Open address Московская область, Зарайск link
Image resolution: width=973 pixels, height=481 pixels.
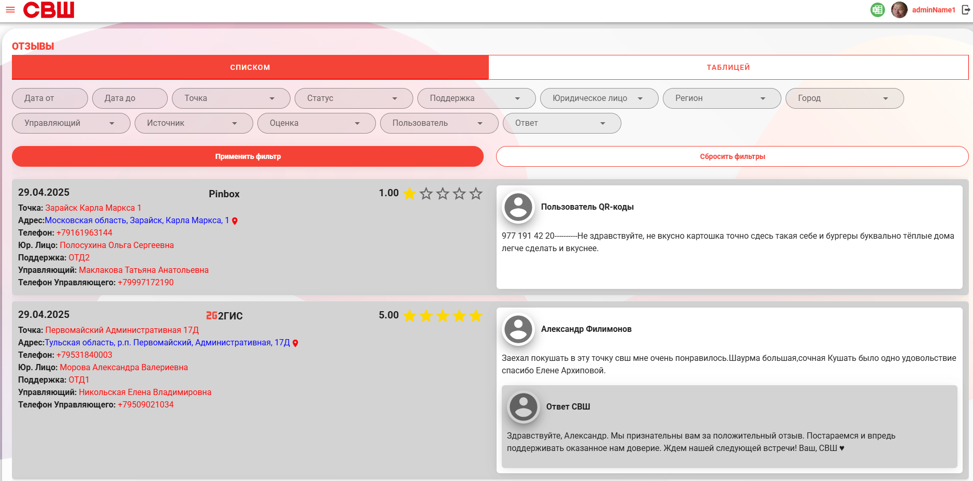(137, 221)
